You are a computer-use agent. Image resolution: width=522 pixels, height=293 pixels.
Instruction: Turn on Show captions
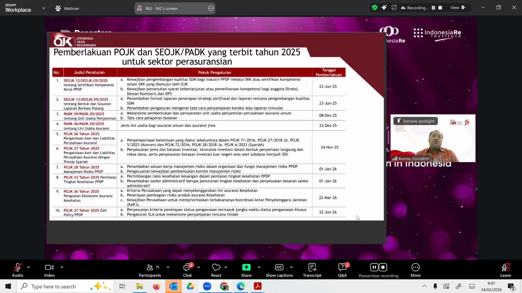pyautogui.click(x=279, y=270)
